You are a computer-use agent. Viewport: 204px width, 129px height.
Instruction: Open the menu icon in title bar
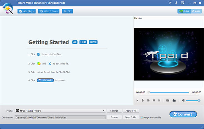tap(183, 3)
